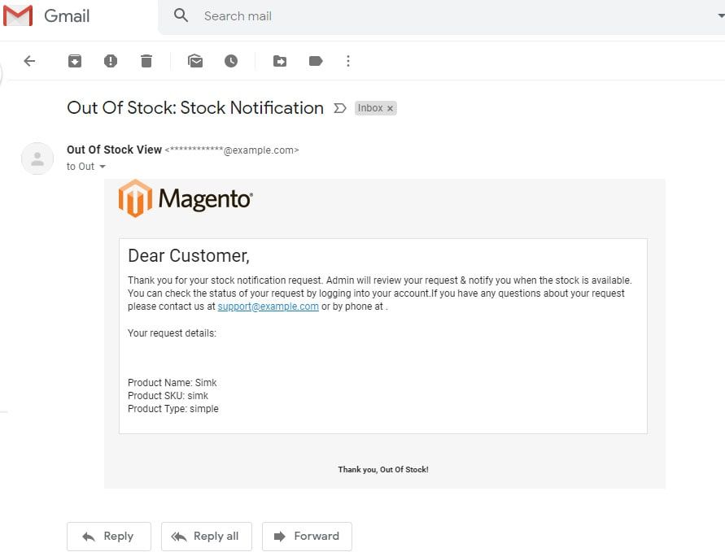Mark the email as unread
The height and width of the screenshot is (552, 725).
pos(195,61)
